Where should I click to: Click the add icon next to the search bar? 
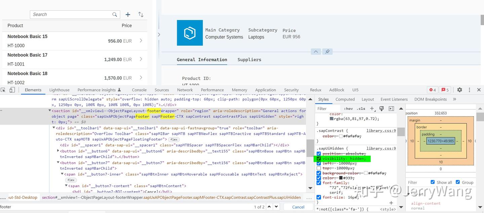(x=128, y=14)
